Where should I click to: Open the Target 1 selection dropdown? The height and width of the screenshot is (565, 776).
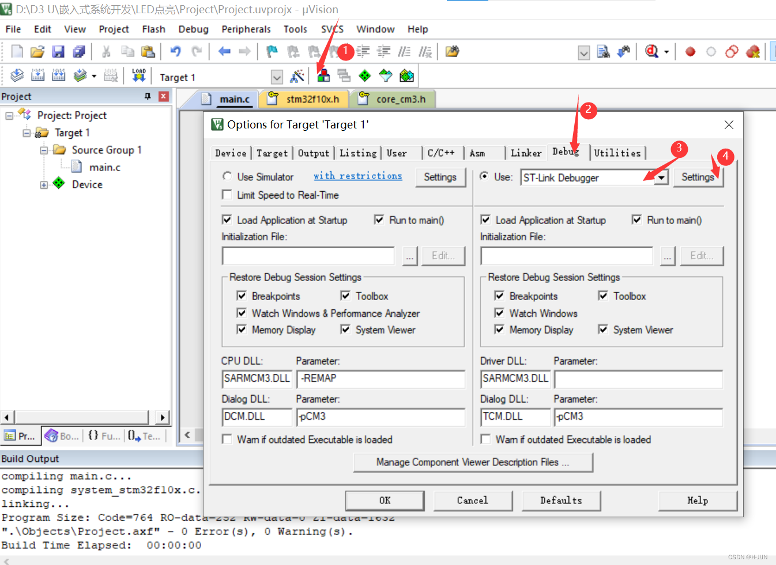click(277, 77)
